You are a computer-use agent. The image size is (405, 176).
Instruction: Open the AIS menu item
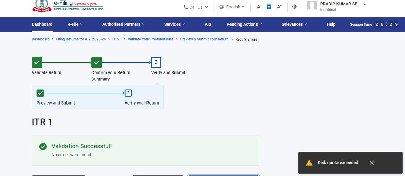tap(208, 24)
